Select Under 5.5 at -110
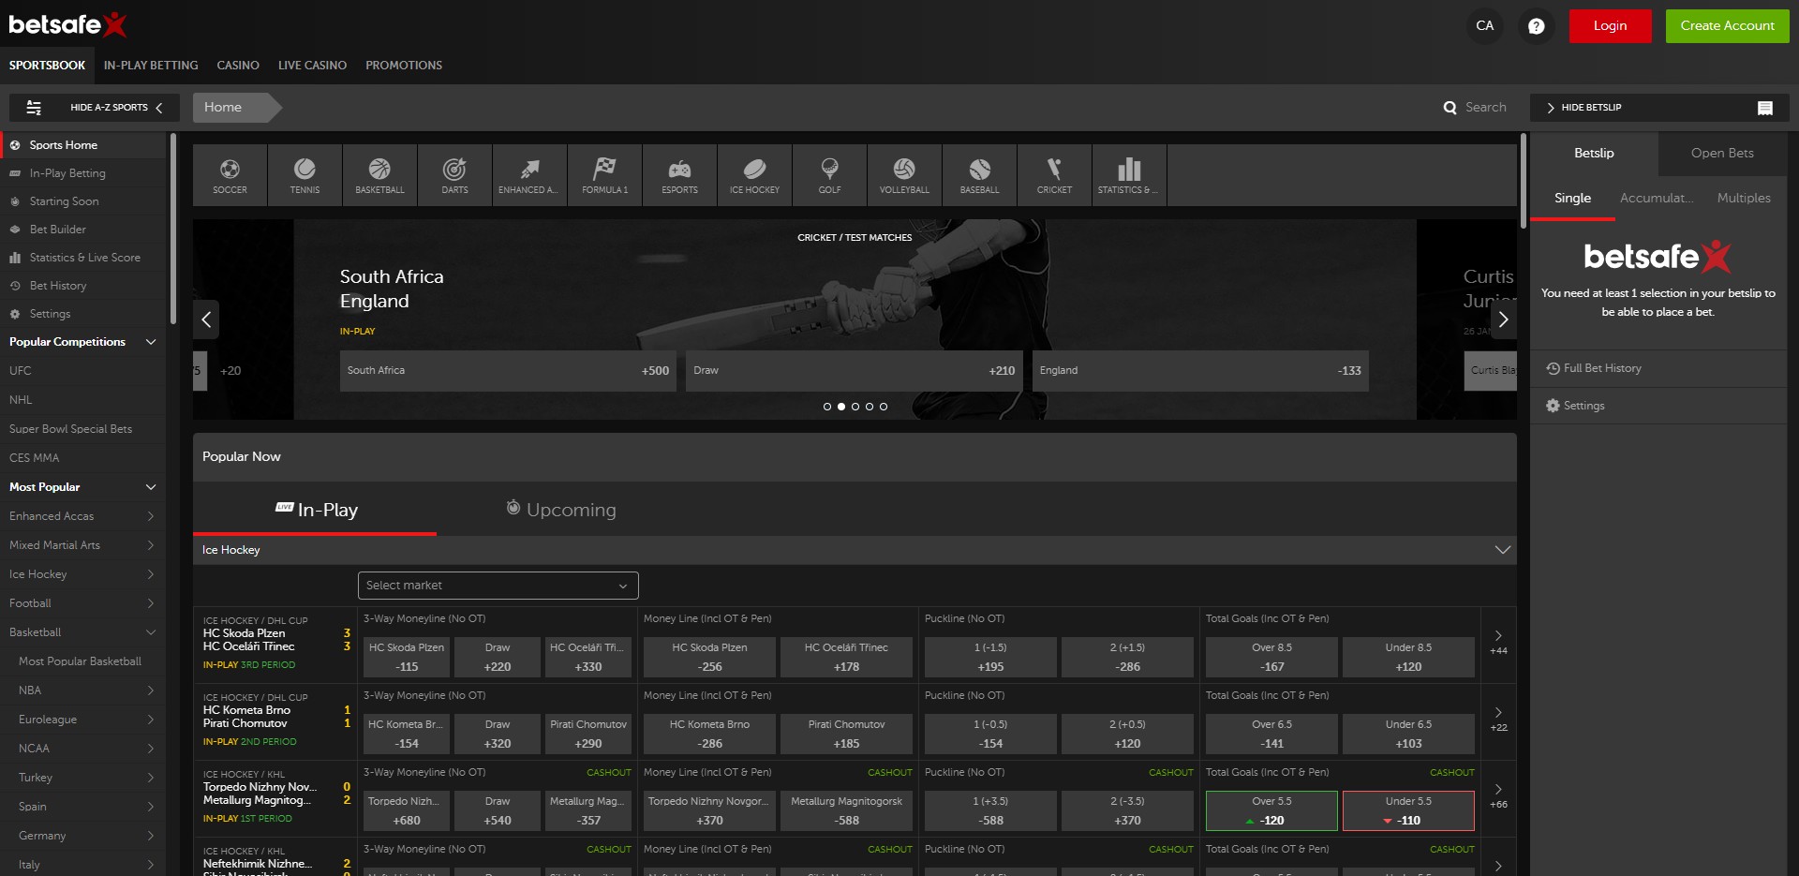The width and height of the screenshot is (1799, 876). coord(1408,810)
